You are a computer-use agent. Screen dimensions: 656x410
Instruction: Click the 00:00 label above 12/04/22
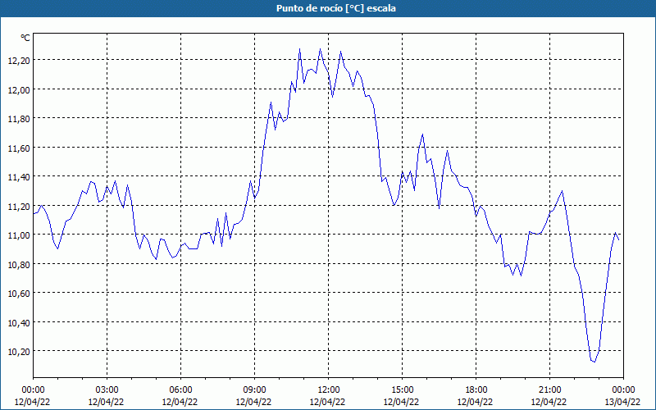point(33,390)
